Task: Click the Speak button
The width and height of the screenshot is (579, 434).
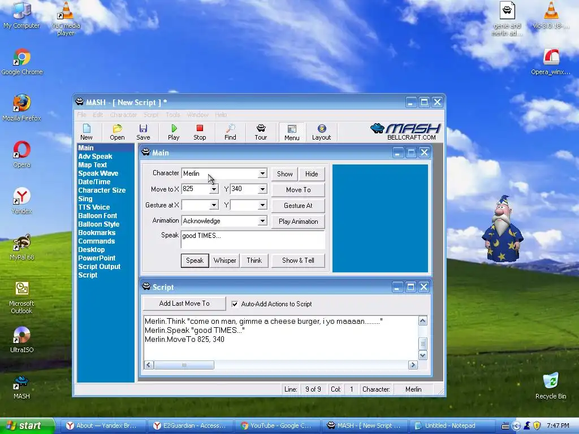Action: pyautogui.click(x=195, y=261)
